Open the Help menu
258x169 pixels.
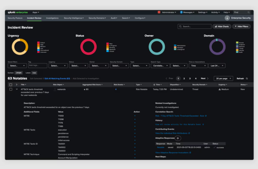[226, 12]
